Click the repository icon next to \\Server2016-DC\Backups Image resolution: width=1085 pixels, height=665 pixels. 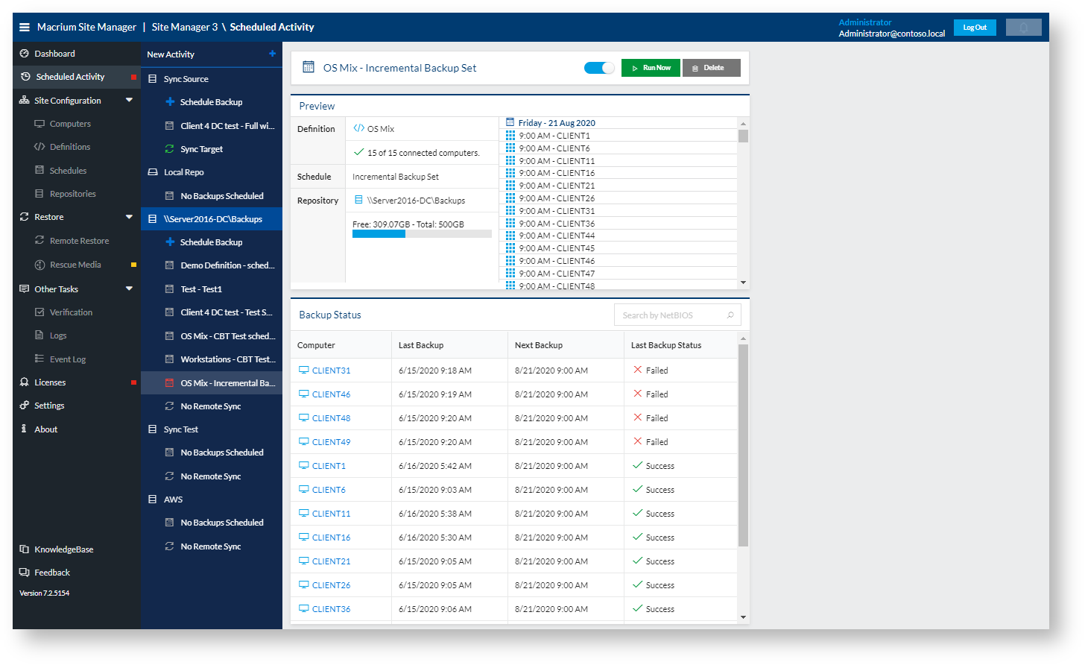(358, 200)
